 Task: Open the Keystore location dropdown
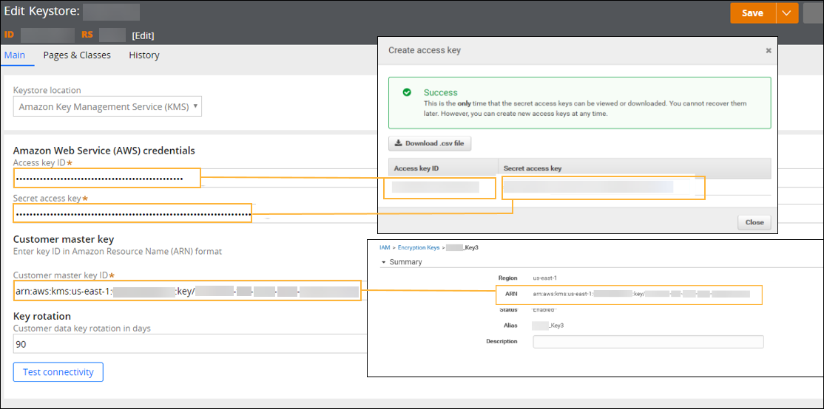(x=108, y=107)
